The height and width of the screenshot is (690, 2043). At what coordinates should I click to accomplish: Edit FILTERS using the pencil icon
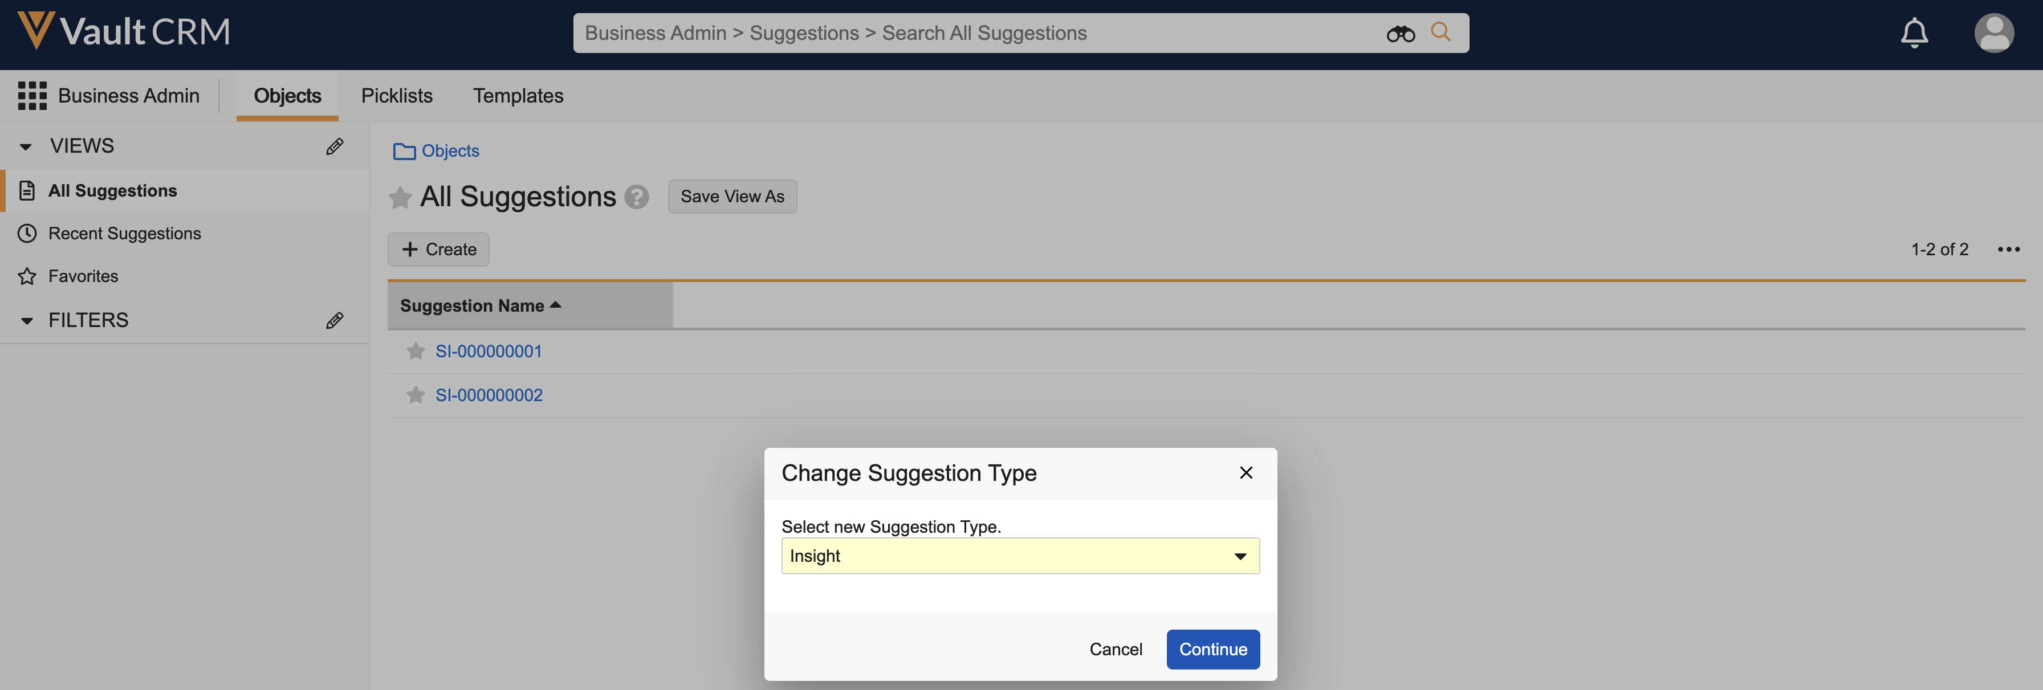(x=335, y=320)
